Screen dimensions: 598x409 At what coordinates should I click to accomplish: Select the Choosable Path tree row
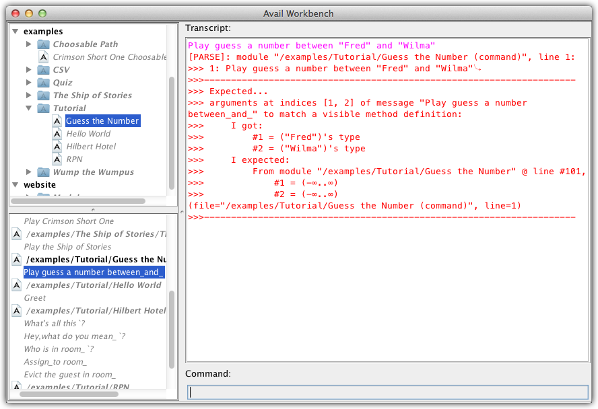coord(86,44)
